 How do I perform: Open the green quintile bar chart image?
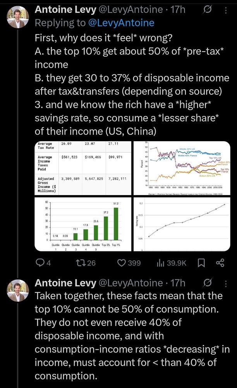(x=83, y=224)
